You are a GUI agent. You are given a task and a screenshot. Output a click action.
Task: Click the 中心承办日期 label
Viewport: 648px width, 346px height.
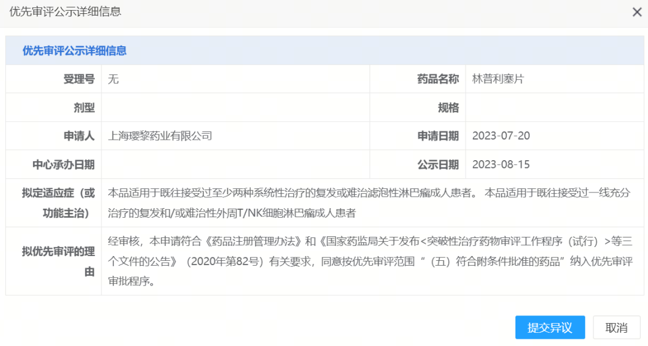tap(64, 165)
